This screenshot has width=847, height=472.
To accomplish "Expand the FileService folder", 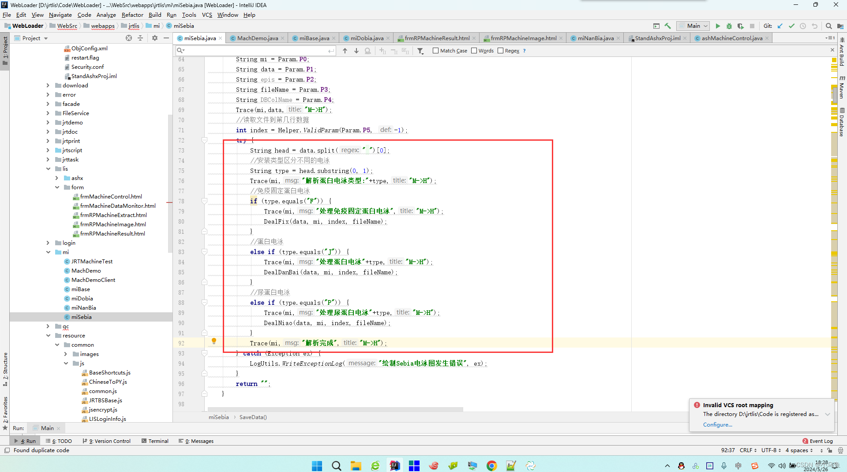I will pos(48,113).
